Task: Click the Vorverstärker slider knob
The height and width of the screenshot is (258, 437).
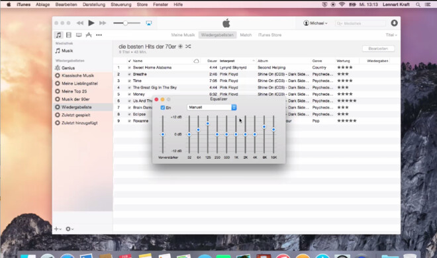Action: pyautogui.click(x=163, y=134)
